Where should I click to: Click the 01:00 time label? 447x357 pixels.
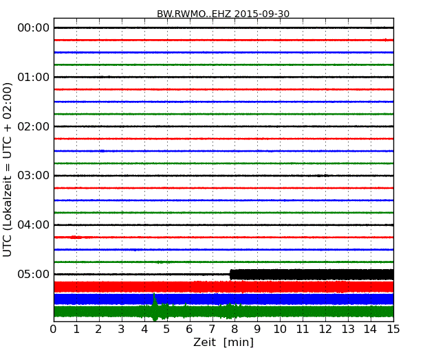click(x=34, y=77)
